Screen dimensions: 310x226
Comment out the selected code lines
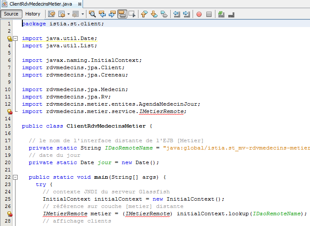(x=221, y=14)
